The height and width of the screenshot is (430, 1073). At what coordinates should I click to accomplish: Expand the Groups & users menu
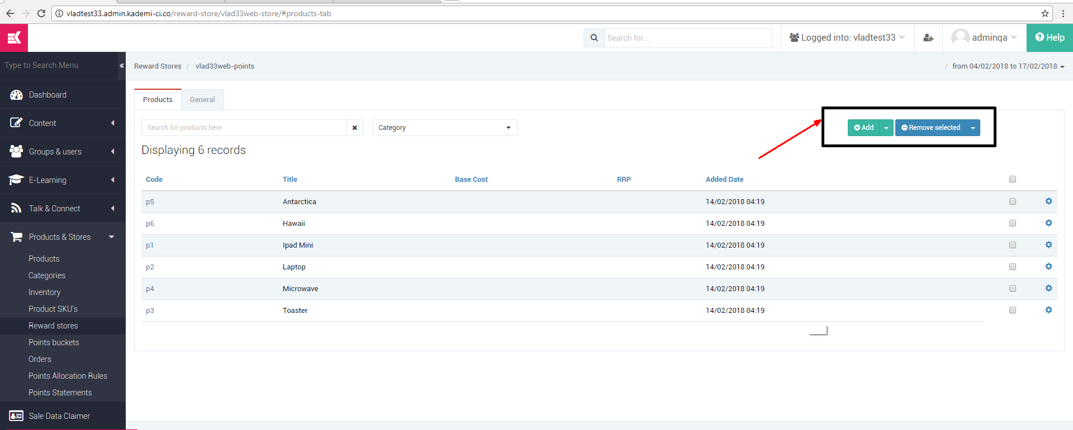63,151
